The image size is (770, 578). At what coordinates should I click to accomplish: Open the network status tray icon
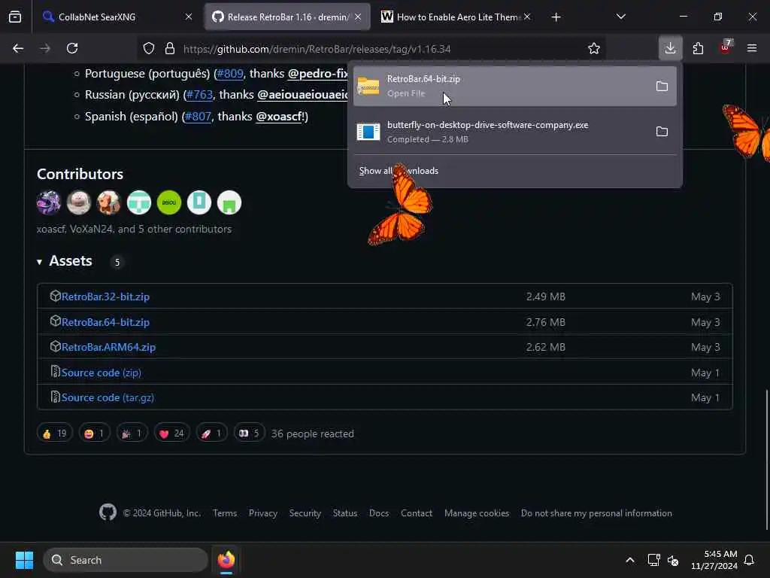click(x=653, y=560)
